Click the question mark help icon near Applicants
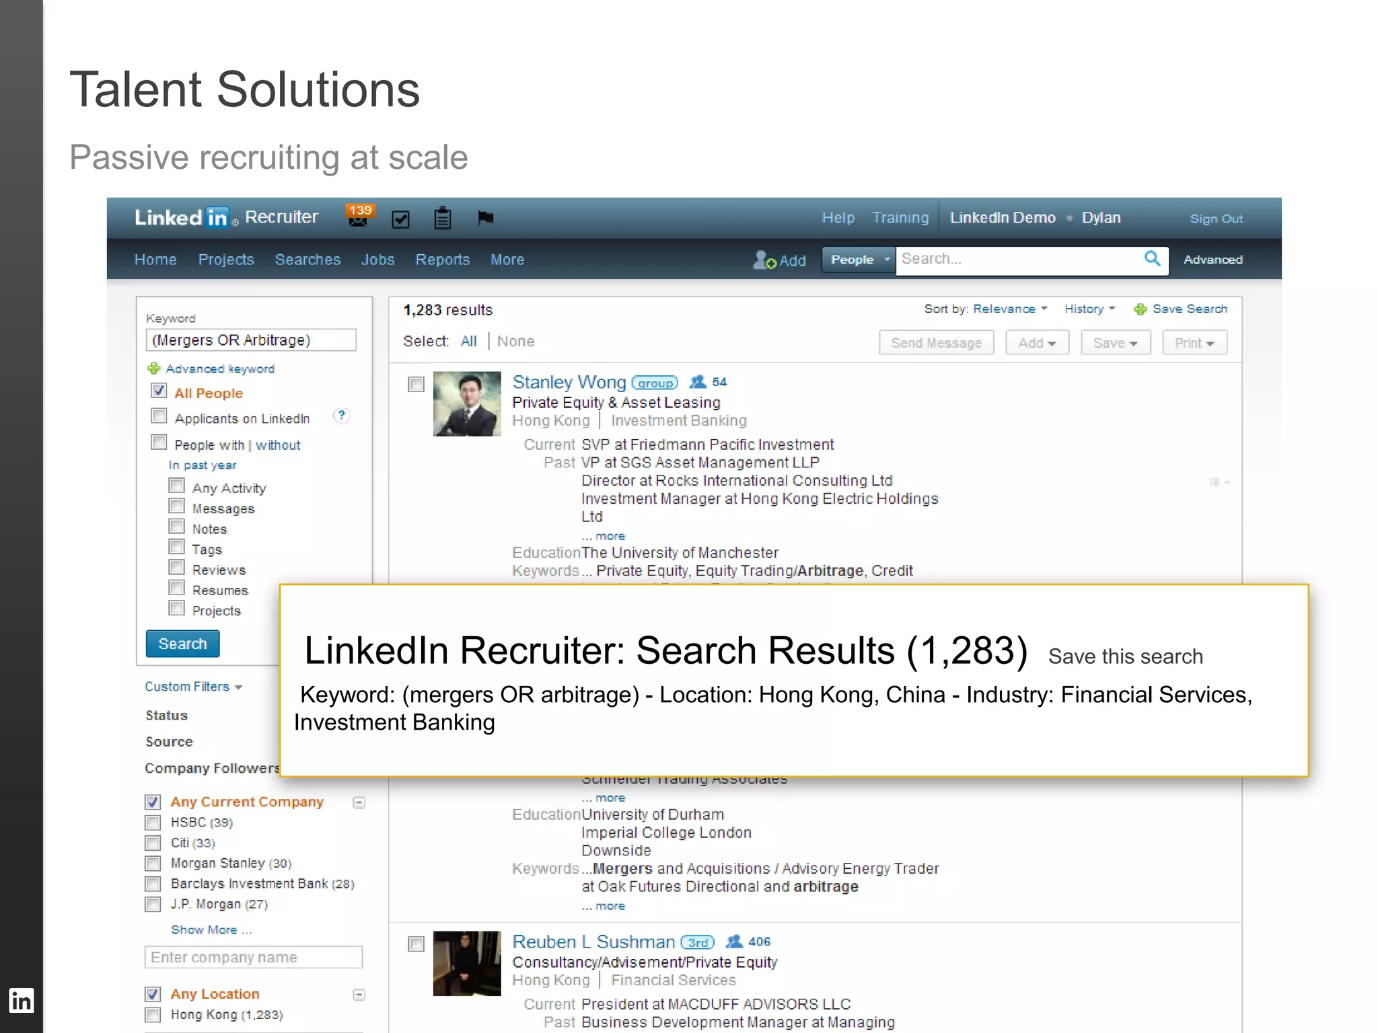Viewport: 1378px width, 1033px height. (342, 416)
